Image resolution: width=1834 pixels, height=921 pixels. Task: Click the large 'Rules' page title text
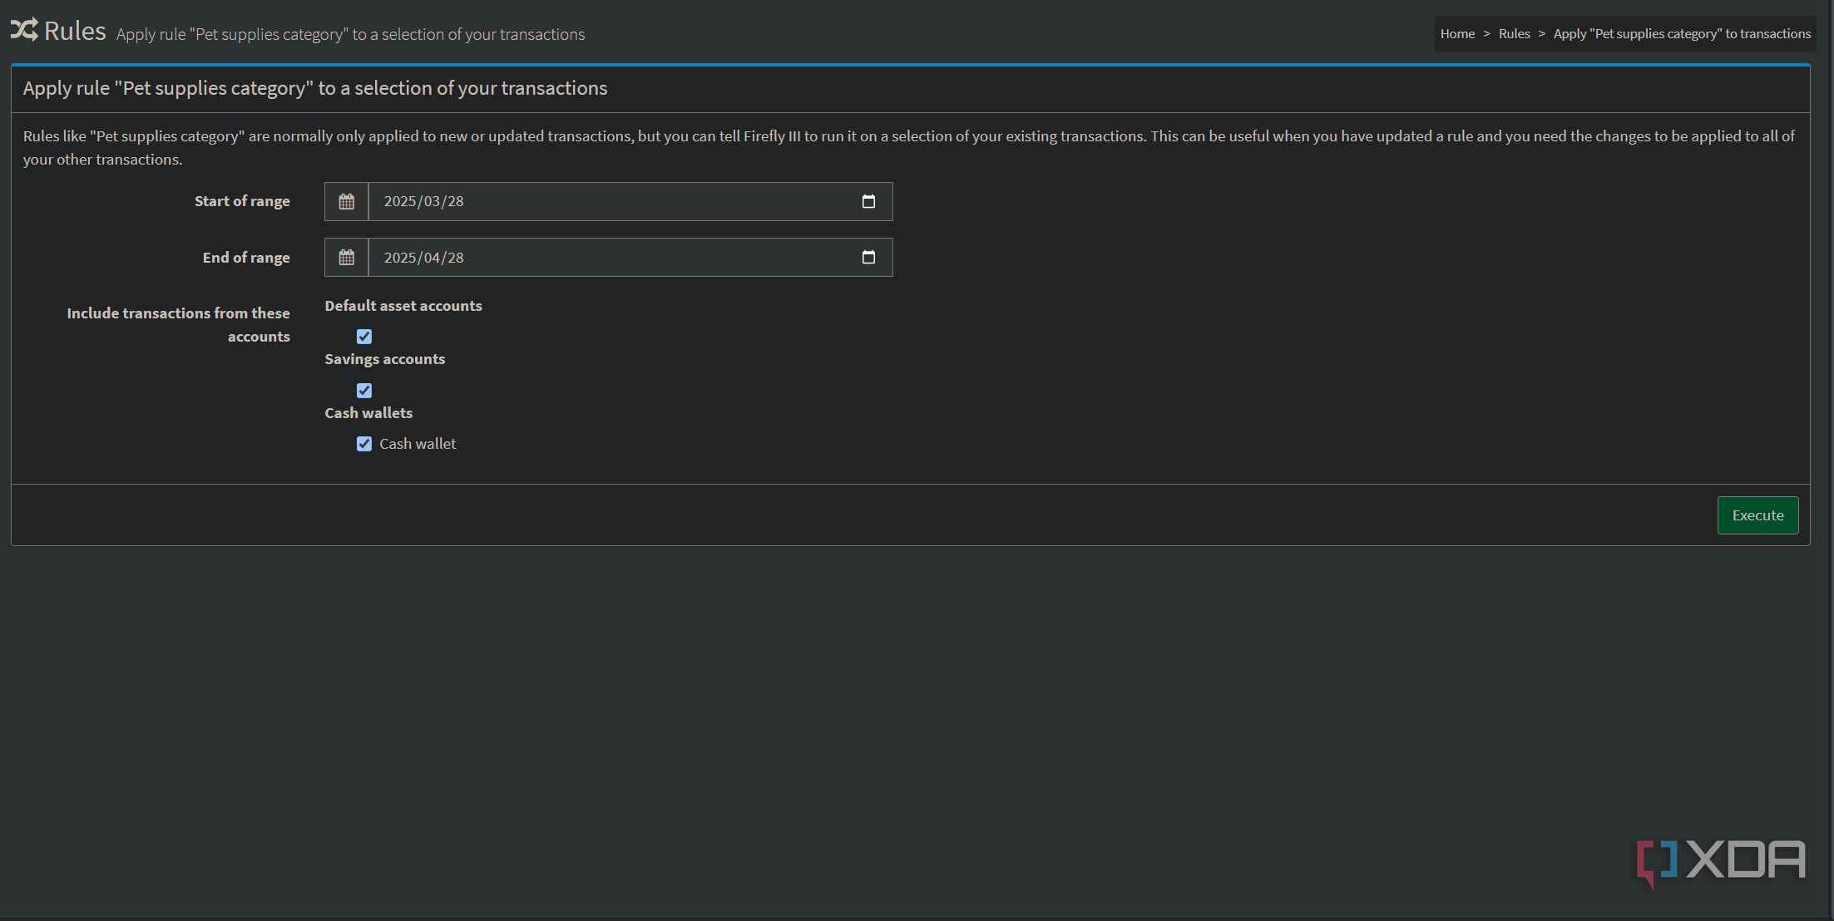(x=75, y=31)
